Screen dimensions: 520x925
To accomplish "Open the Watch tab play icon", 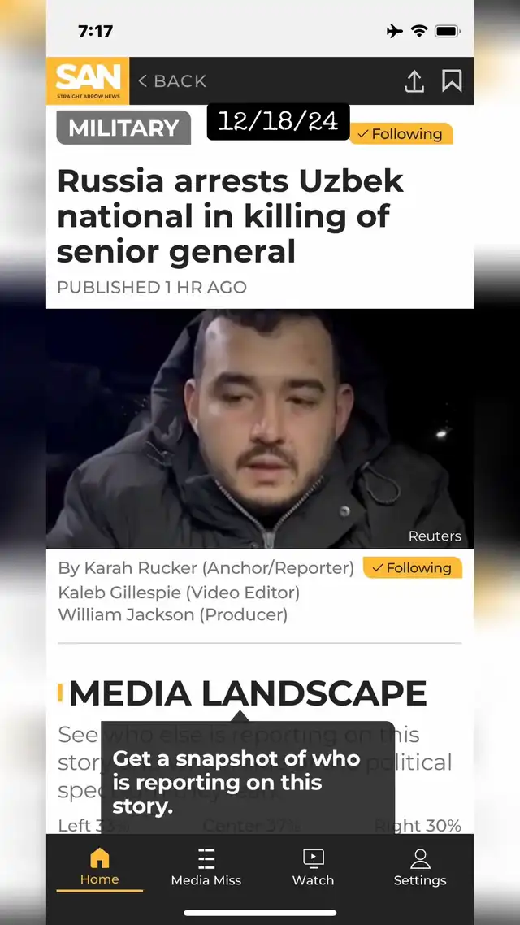I will coord(313,858).
